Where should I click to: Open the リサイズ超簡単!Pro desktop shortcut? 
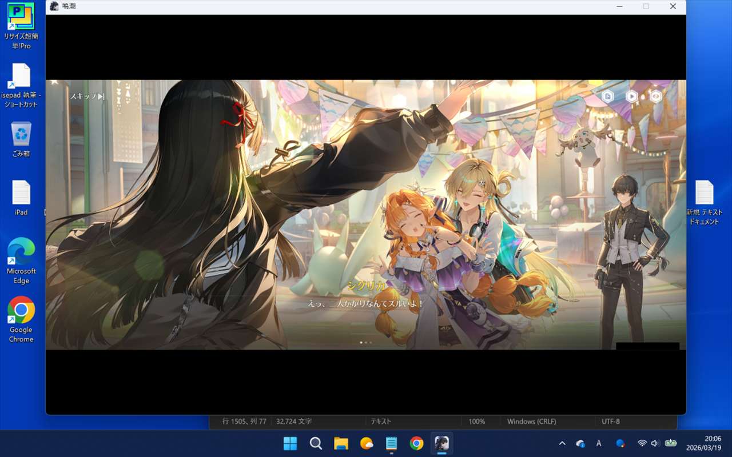(x=21, y=17)
